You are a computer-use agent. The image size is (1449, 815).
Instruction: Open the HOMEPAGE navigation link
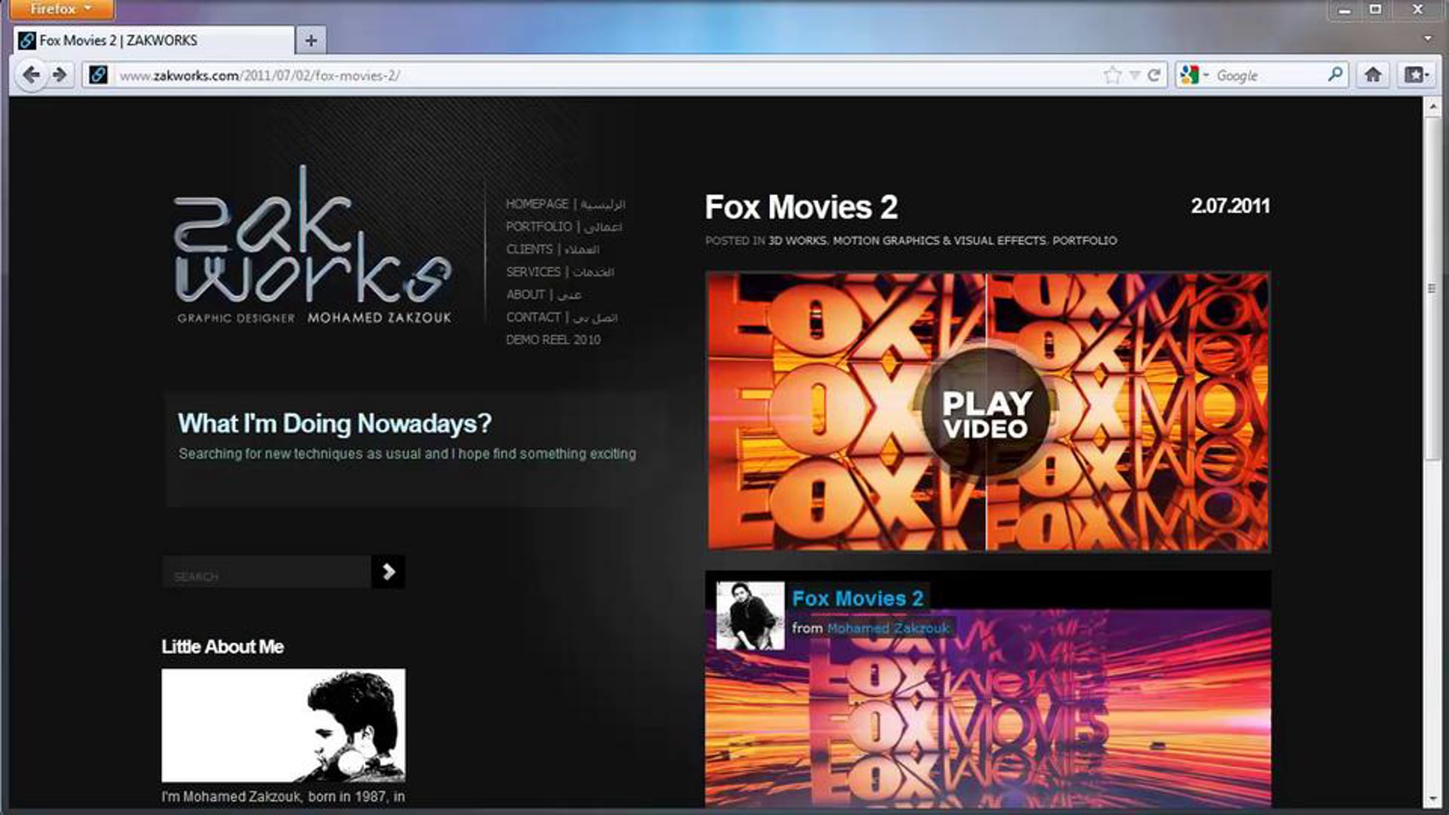click(x=566, y=204)
